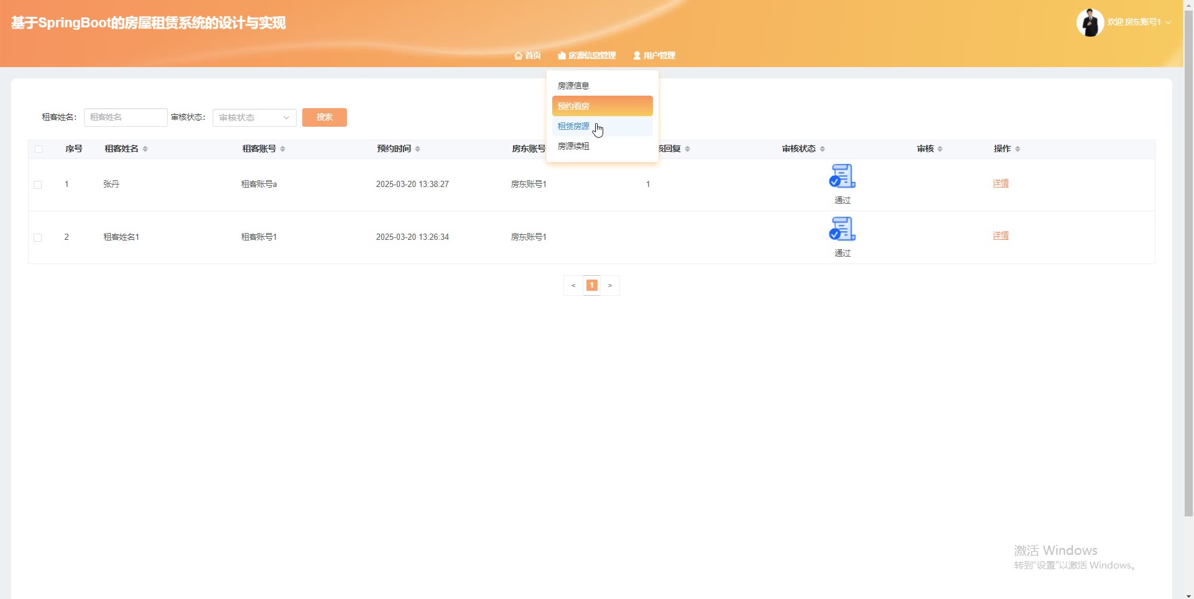Expand the 欢迎 房东账号1 account dropdown

(1139, 22)
